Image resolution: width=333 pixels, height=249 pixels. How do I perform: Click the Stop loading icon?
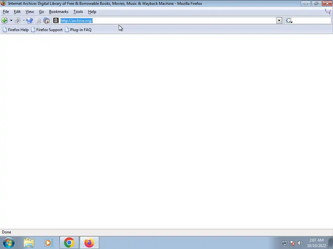click(x=38, y=20)
